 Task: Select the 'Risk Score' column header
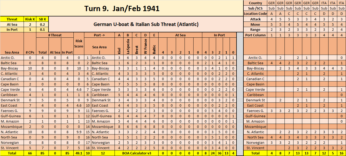(79, 44)
